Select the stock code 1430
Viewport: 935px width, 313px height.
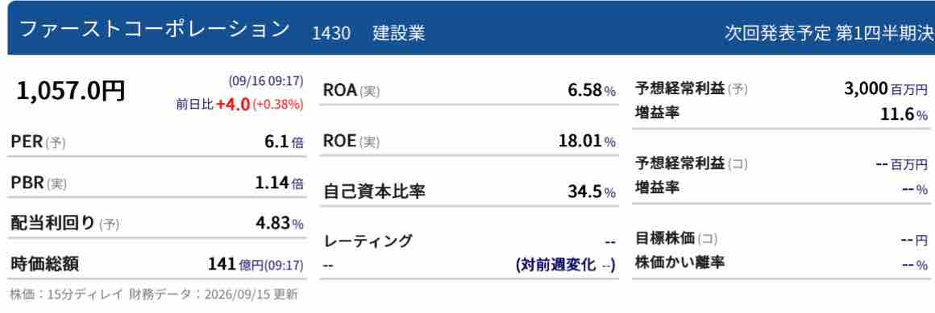tap(331, 33)
